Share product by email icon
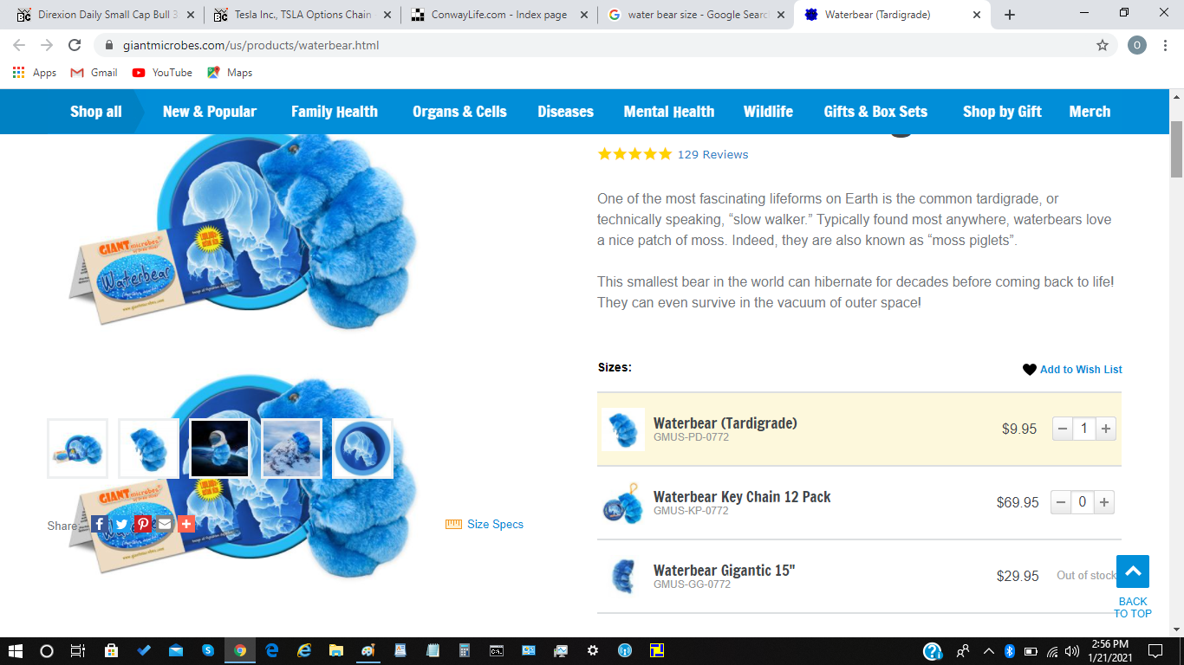The width and height of the screenshot is (1184, 665). click(165, 524)
